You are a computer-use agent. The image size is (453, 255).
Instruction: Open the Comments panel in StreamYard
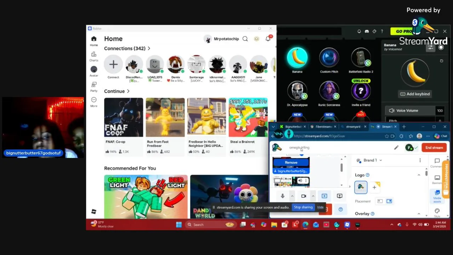pyautogui.click(x=437, y=163)
